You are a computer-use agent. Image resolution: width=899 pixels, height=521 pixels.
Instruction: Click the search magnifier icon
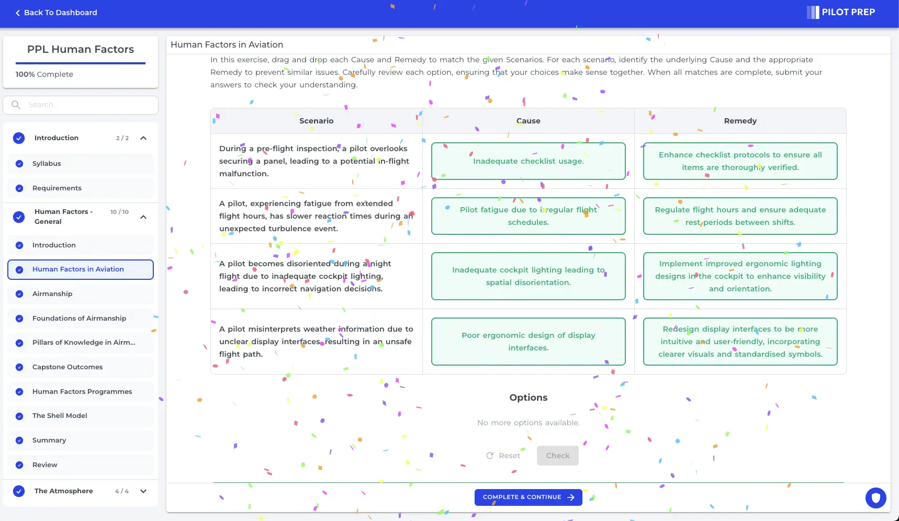coord(16,105)
